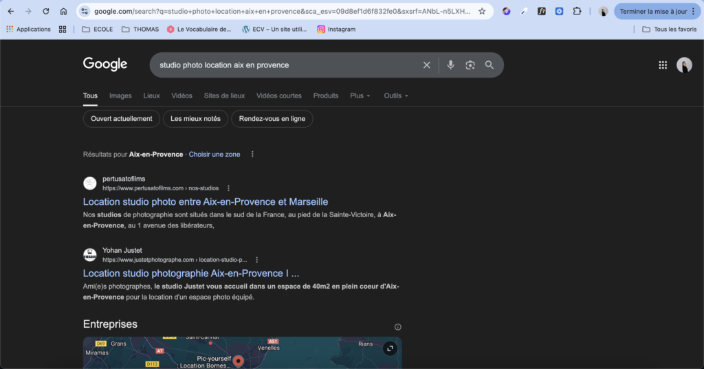Open the Chrome three-dot menu
The image size is (704, 369).
(694, 11)
